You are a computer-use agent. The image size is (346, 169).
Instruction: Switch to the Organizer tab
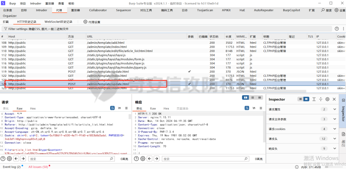[x=10, y=16]
